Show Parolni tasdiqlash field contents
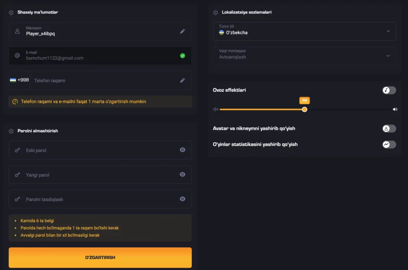 tap(182, 199)
